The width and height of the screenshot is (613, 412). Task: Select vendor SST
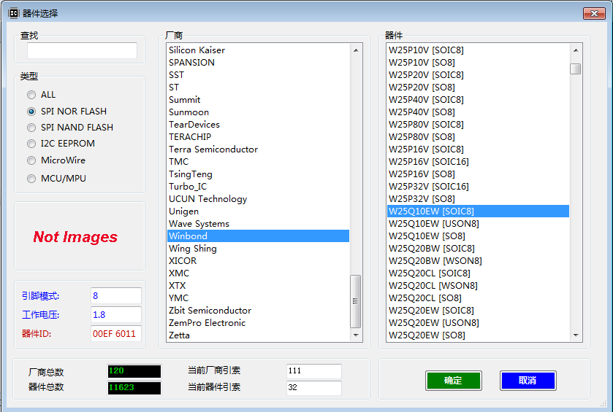coord(258,75)
